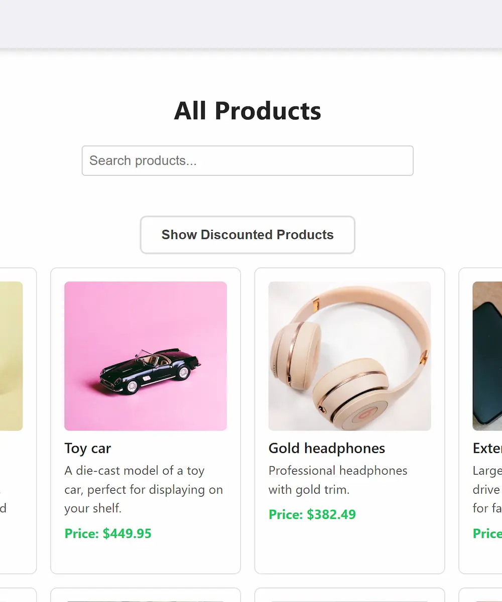Screen dimensions: 502x602
Task: Click the partially visible yellow product image
Action: point(11,356)
